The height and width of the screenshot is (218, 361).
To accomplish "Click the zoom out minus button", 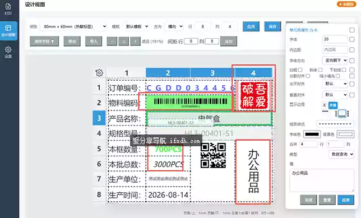I will click(x=112, y=41).
